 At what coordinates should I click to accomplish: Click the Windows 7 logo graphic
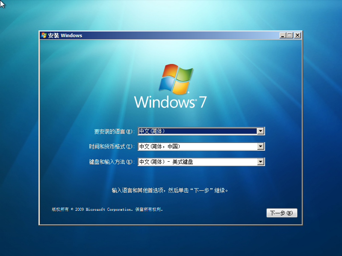point(170,86)
